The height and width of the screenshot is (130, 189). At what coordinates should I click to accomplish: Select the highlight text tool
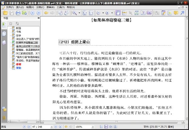[170, 13]
